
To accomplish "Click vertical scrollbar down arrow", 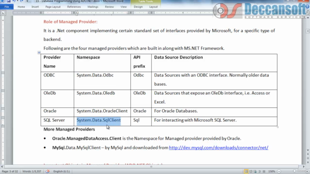I will pos(308,150).
